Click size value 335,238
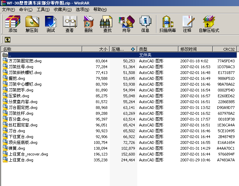This screenshot has width=239, height=186. click(x=100, y=160)
